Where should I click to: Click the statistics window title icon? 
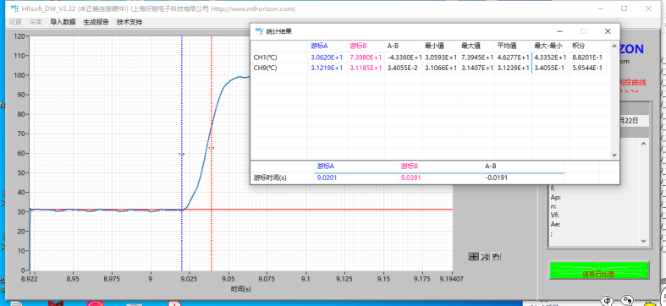pos(259,31)
